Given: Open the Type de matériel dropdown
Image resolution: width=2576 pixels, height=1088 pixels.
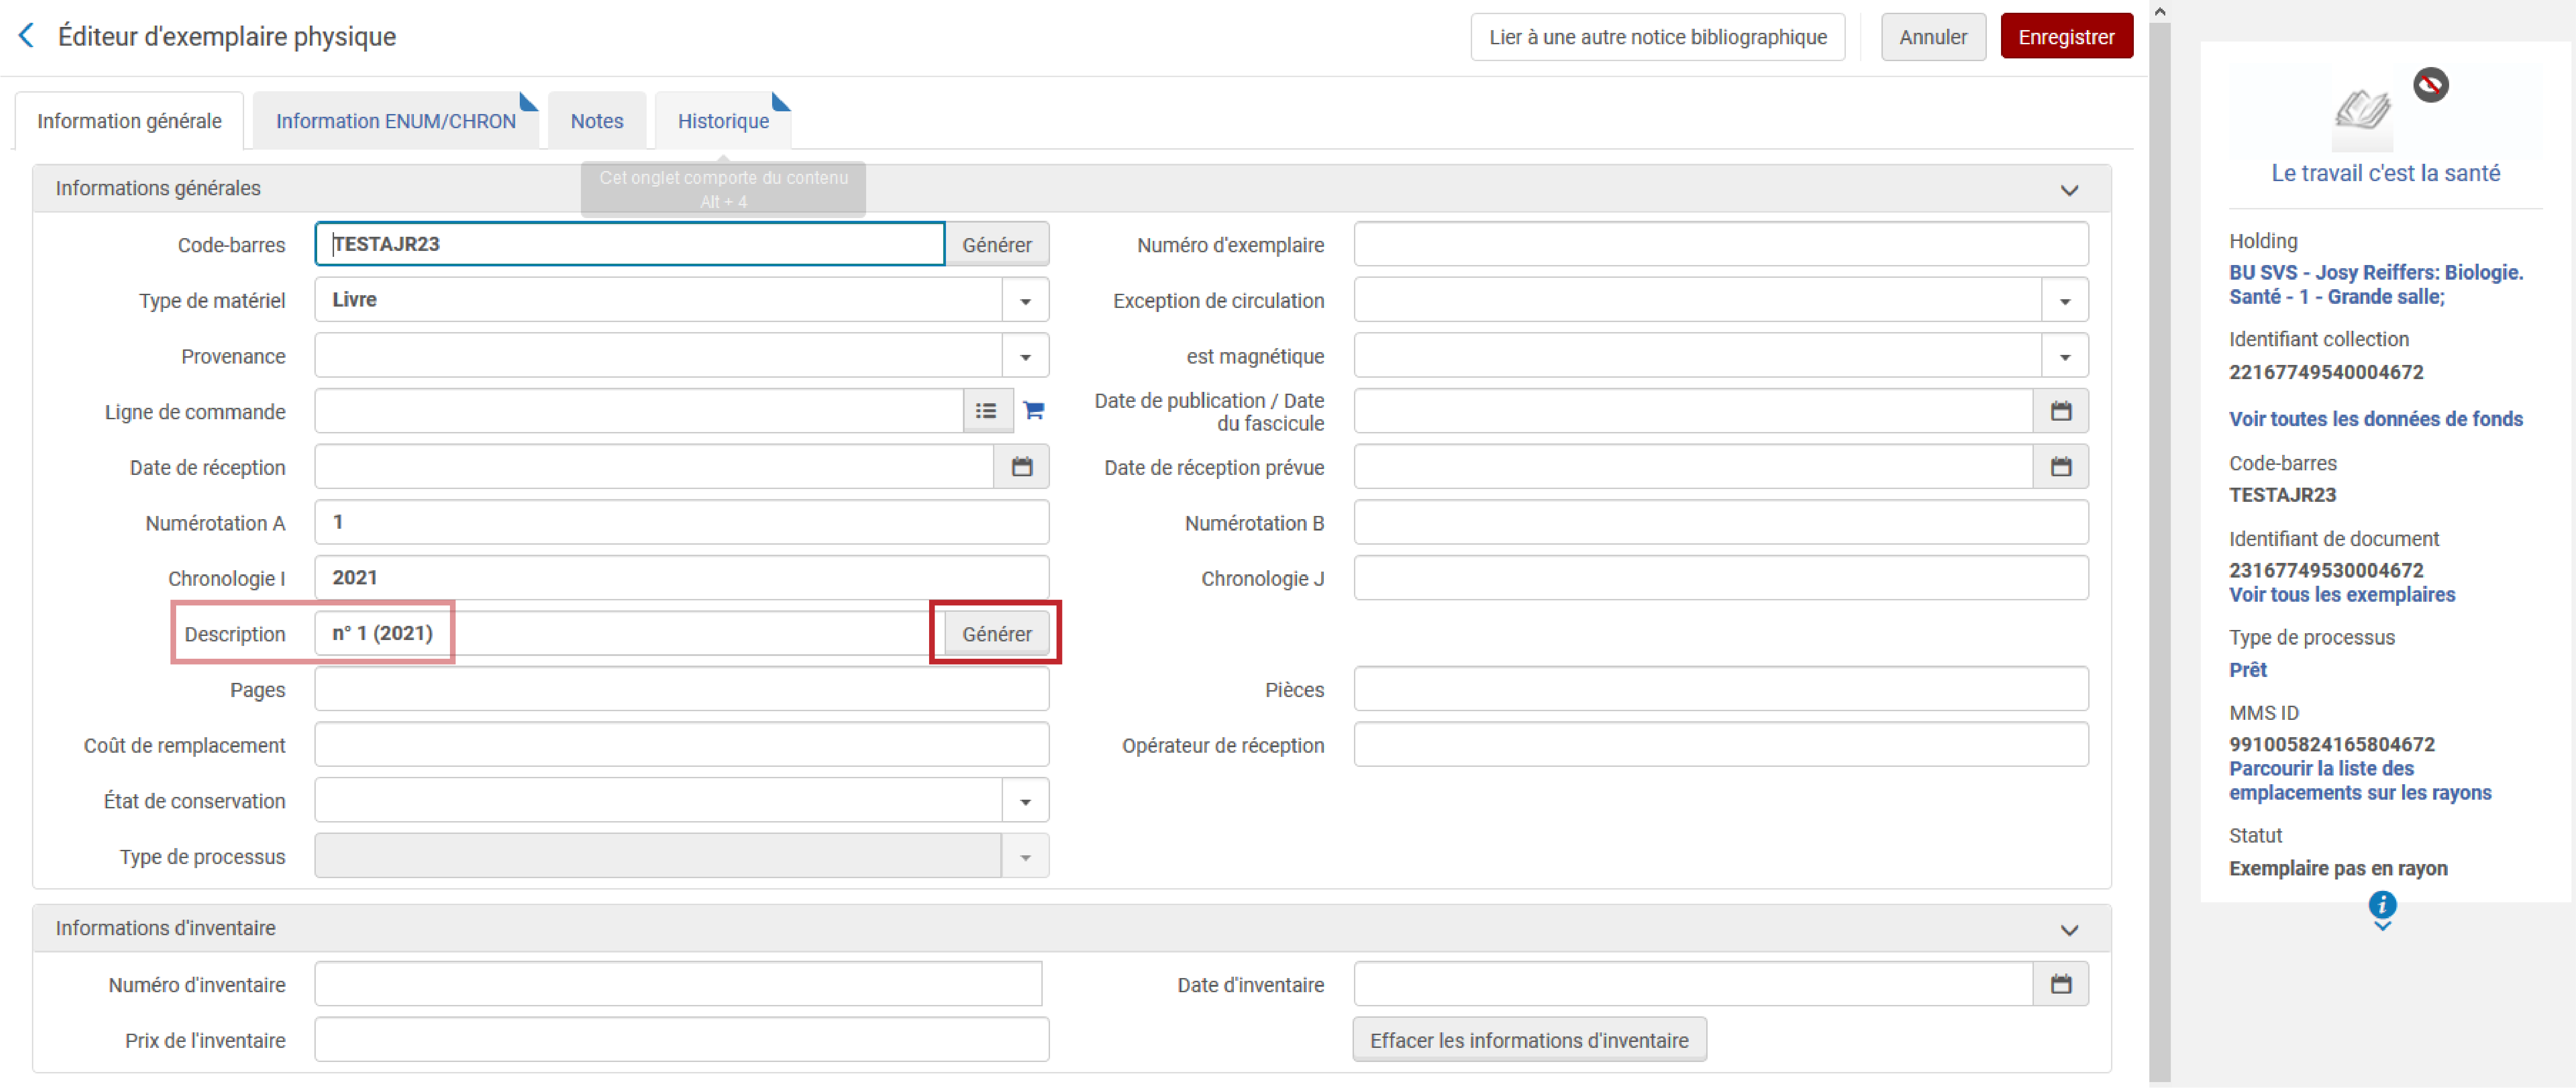Looking at the screenshot, I should (1025, 300).
